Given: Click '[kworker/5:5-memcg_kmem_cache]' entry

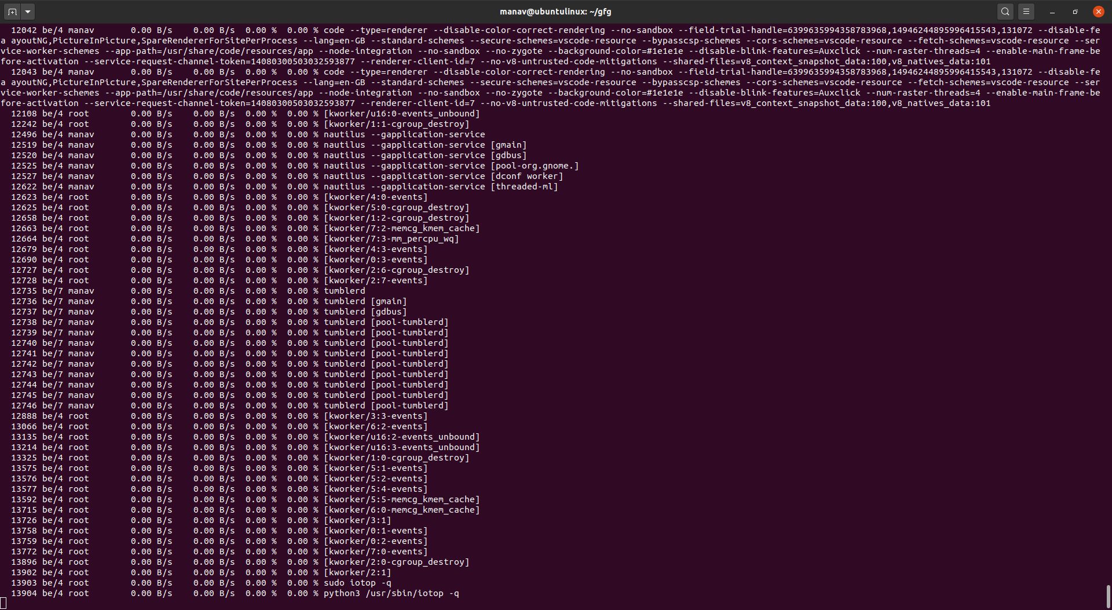Looking at the screenshot, I should [402, 499].
